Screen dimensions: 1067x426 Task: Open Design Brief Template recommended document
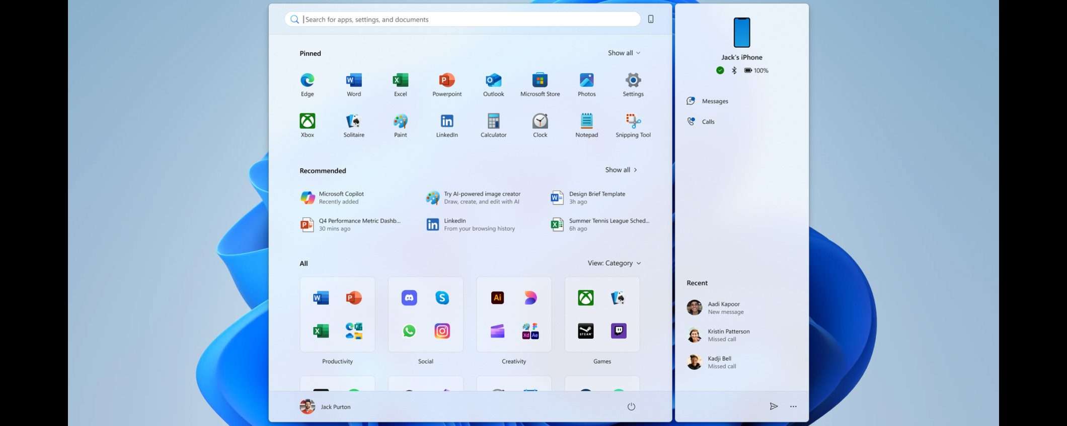coord(596,197)
